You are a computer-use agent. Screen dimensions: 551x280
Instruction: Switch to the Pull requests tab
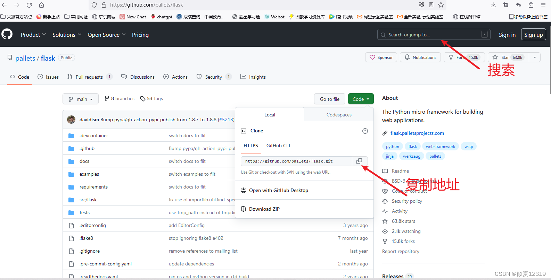[90, 77]
